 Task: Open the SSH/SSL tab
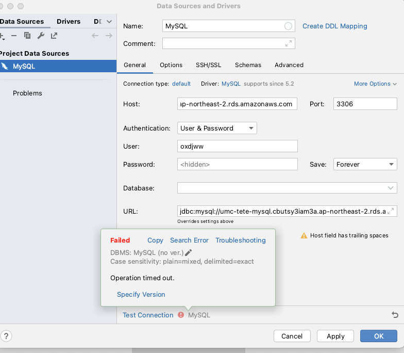208,65
